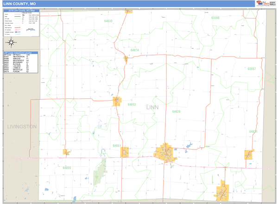The width and height of the screenshot is (278, 204).
Task: Click the 63557 ZIP code label
Action: pyautogui.click(x=251, y=68)
